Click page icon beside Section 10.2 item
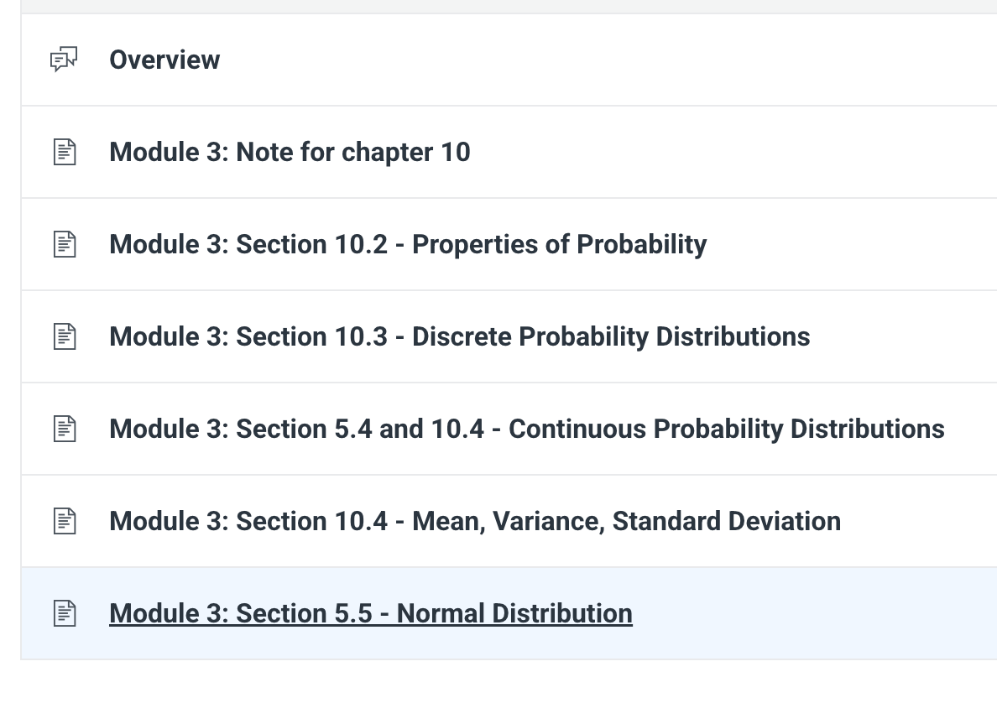This screenshot has height=703, width=997. click(x=65, y=244)
